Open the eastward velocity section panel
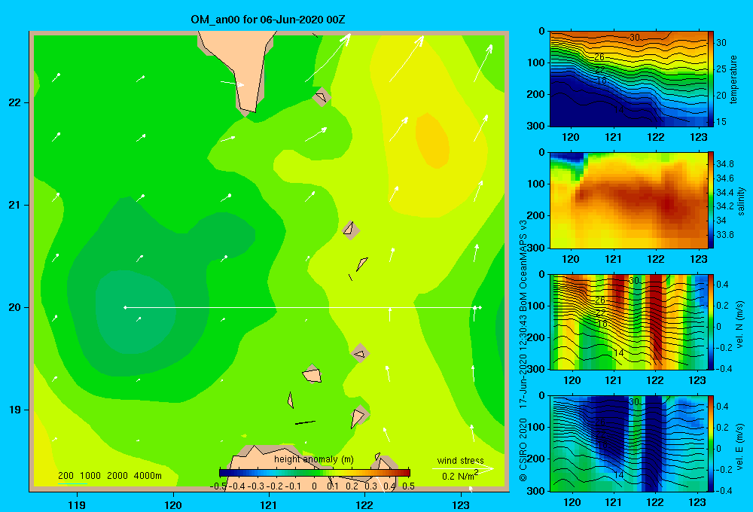 pos(629,443)
